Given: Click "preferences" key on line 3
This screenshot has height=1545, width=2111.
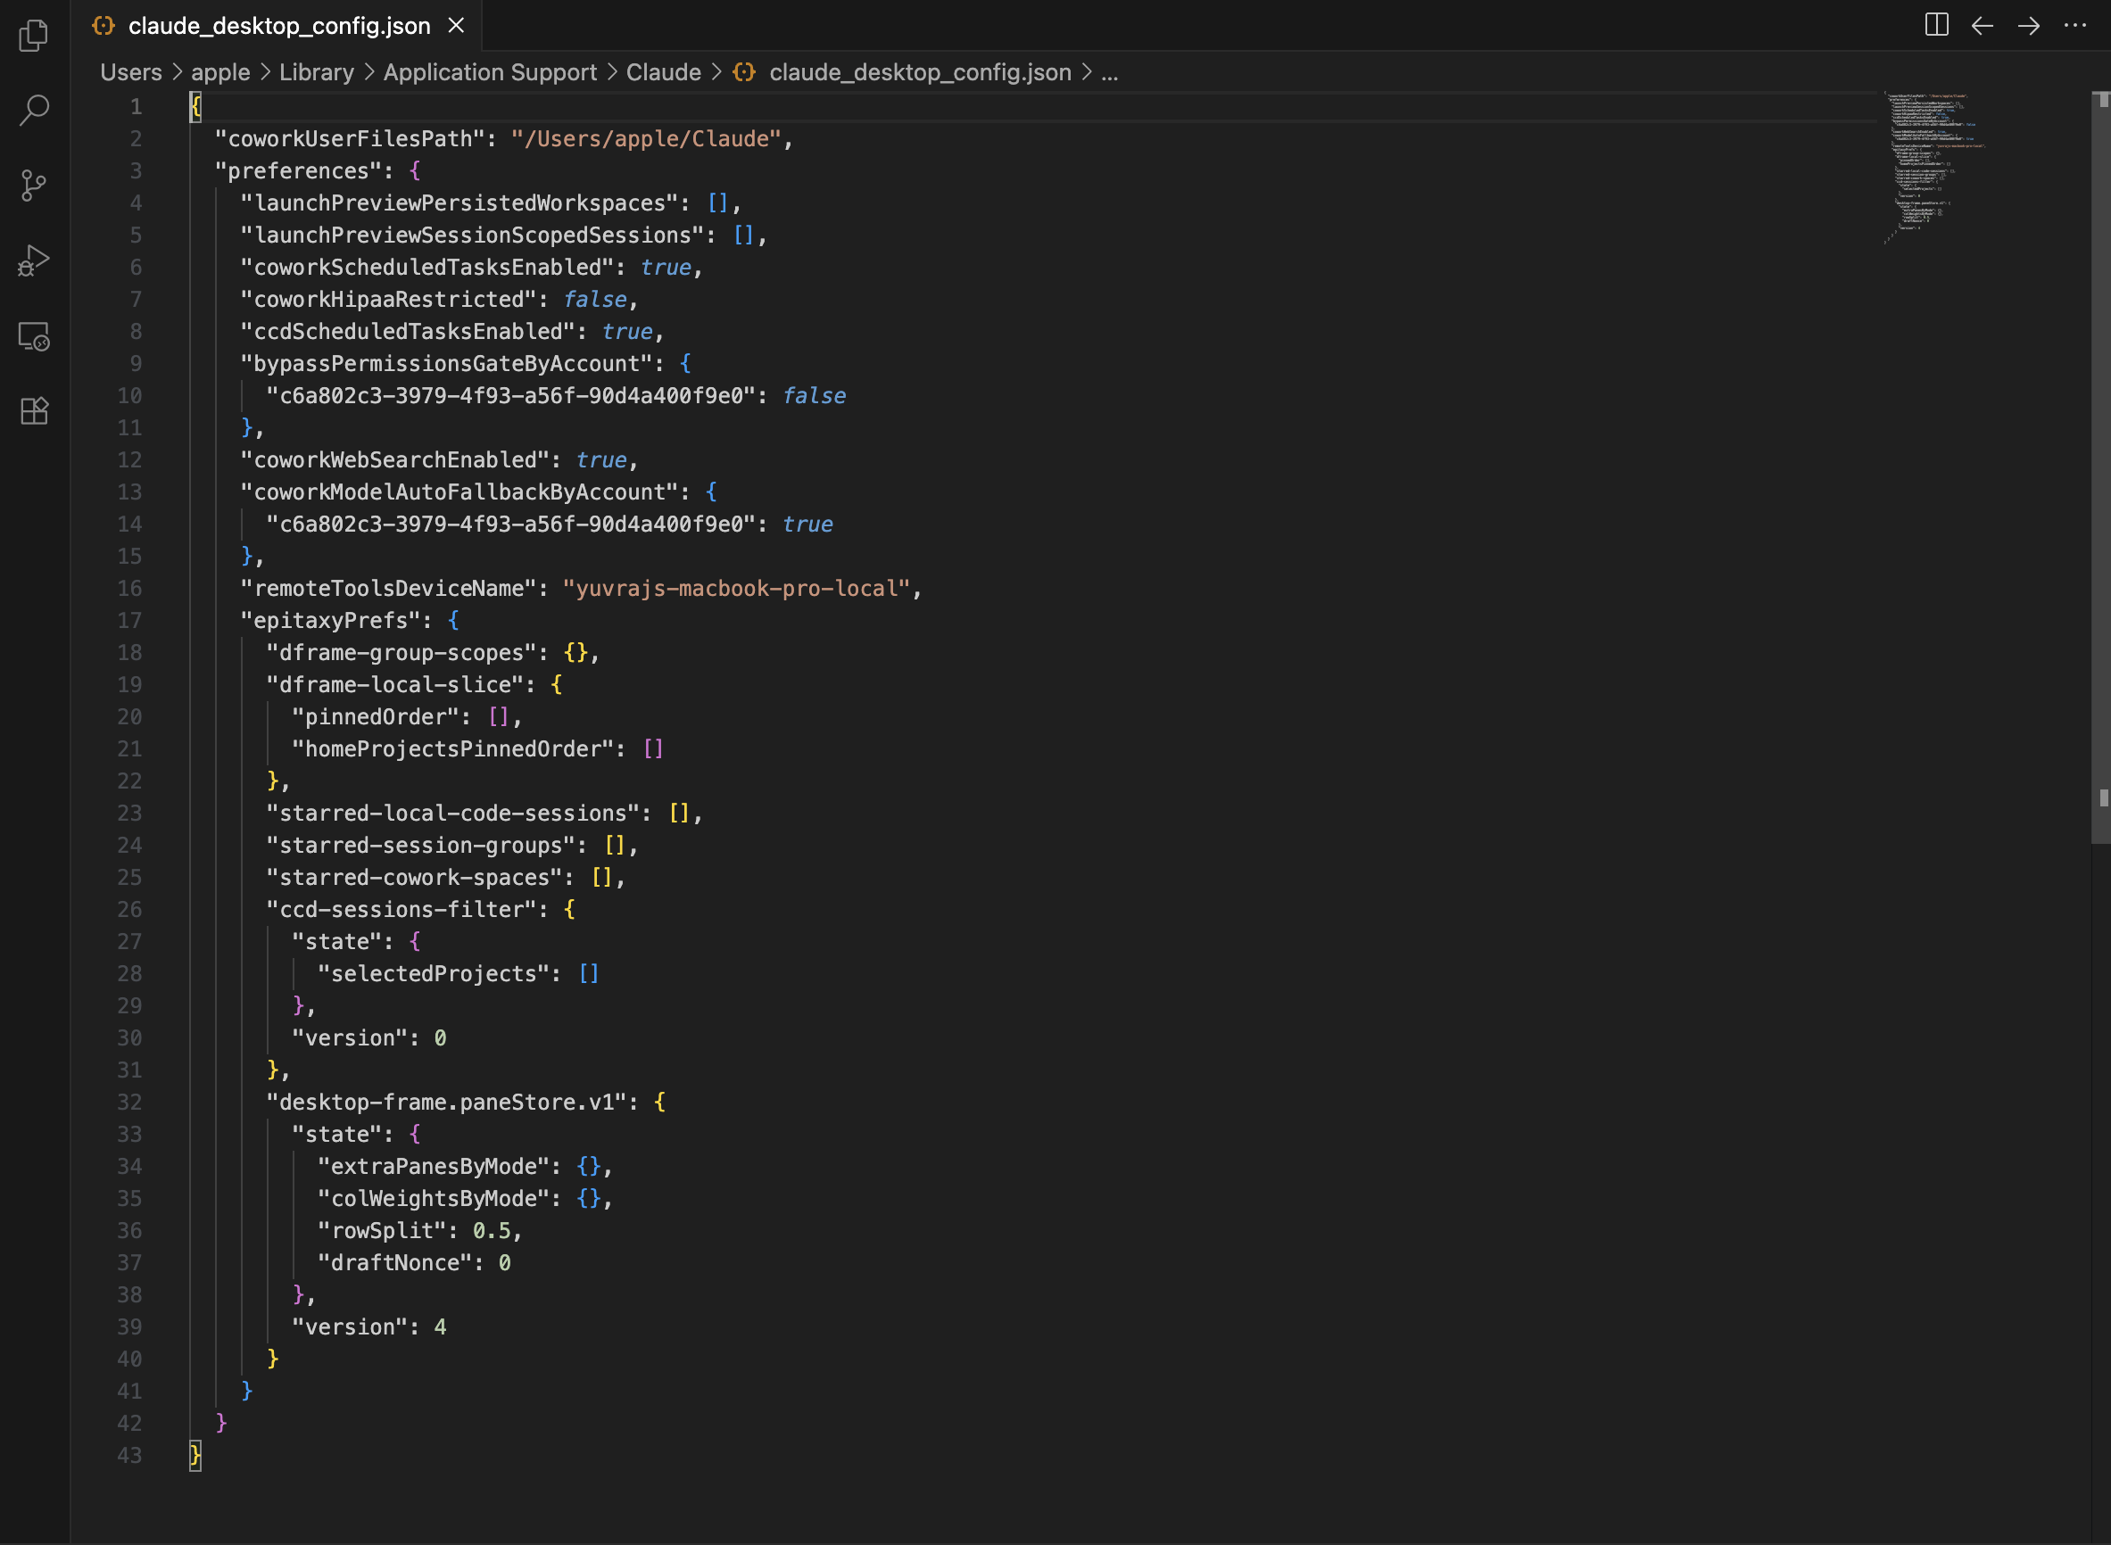Looking at the screenshot, I should coord(298,171).
